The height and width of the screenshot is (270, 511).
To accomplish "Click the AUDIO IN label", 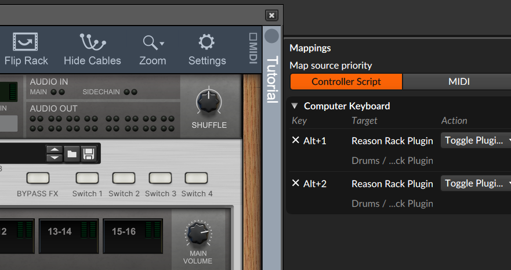I will pyautogui.click(x=49, y=81).
